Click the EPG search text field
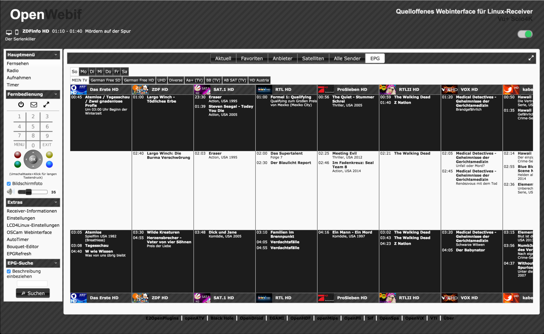This screenshot has height=334, width=544. (32, 284)
